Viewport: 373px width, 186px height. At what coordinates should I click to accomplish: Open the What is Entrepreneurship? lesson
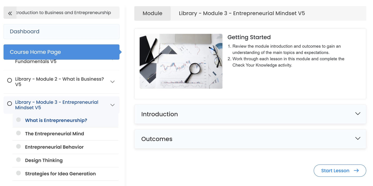click(56, 120)
